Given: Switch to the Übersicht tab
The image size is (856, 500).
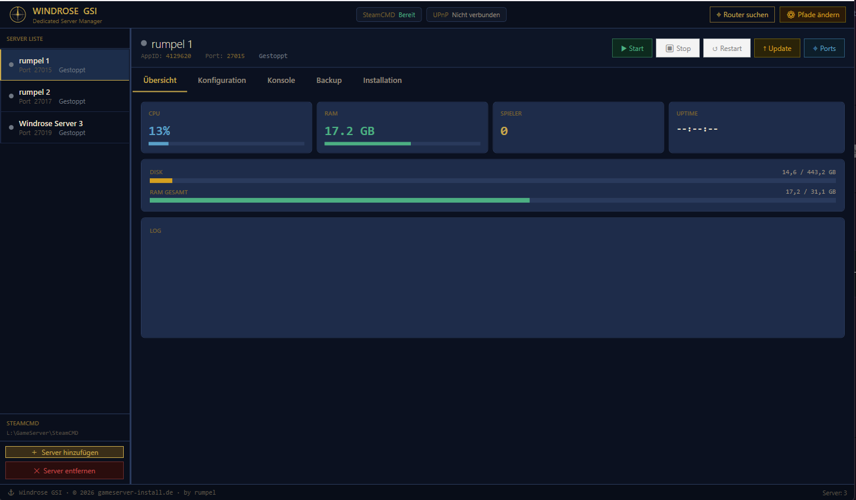Looking at the screenshot, I should point(160,81).
